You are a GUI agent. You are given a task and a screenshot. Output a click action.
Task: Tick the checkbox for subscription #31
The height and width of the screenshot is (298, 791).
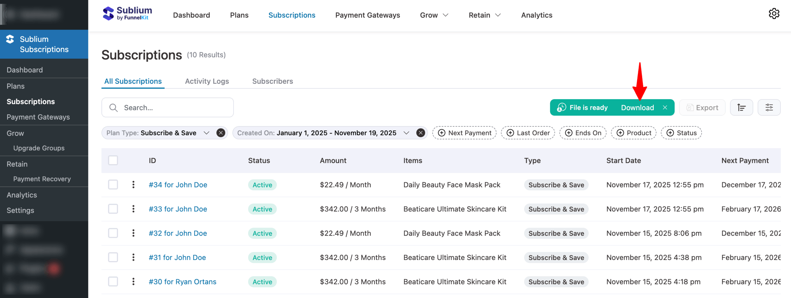tap(113, 257)
